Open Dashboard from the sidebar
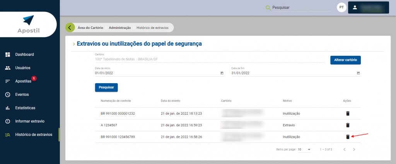Screen dimensions: 396x164 coord(24,54)
